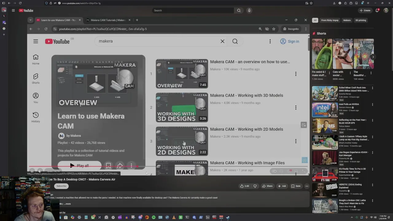Share the Learn to use Makera CAM playlist
This screenshot has width=393, height=221.
[120, 165]
